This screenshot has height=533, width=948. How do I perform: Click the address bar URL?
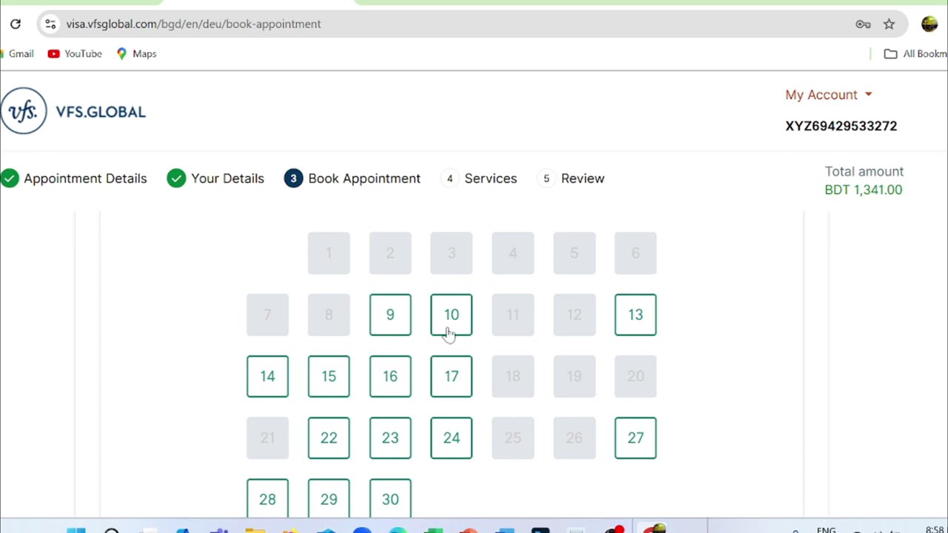coord(193,24)
